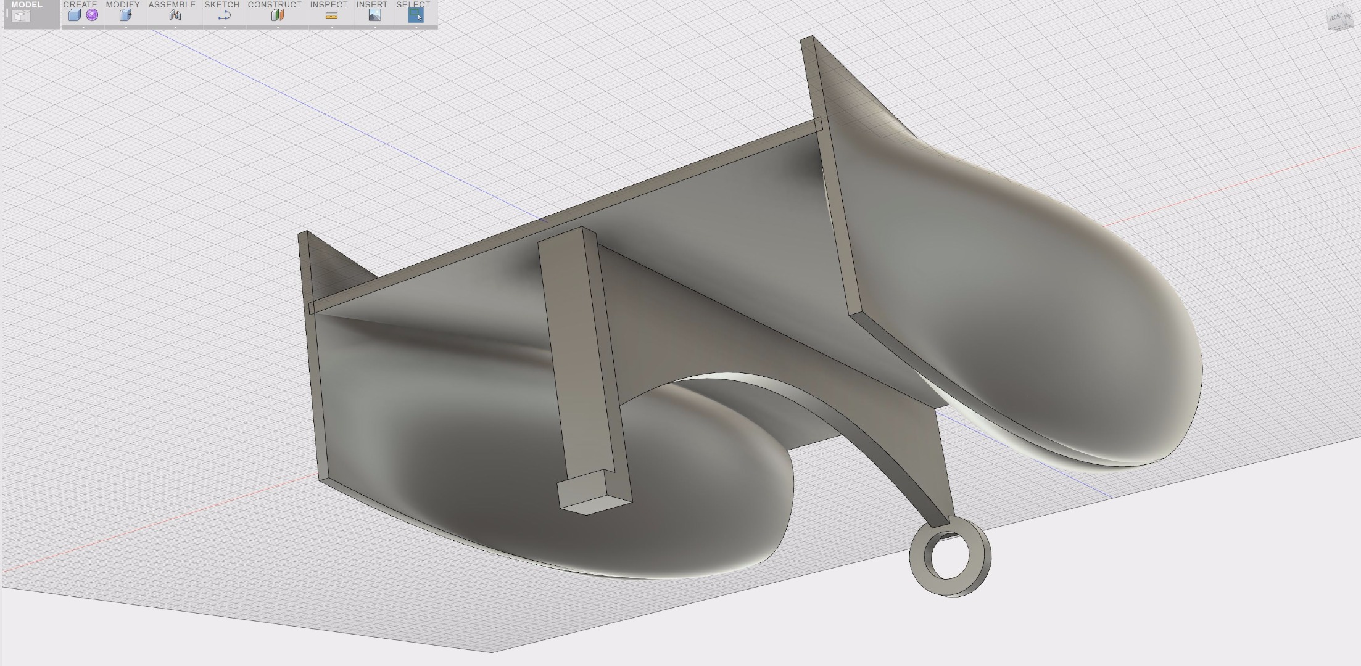Activate the Select tool icon

coord(416,15)
